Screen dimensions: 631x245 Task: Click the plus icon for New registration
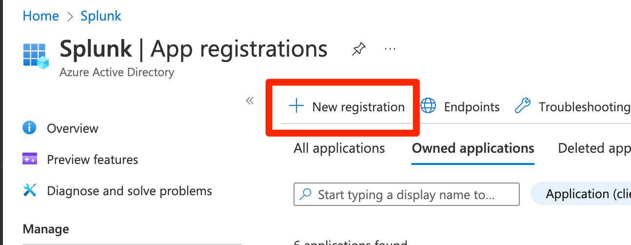pyautogui.click(x=296, y=106)
